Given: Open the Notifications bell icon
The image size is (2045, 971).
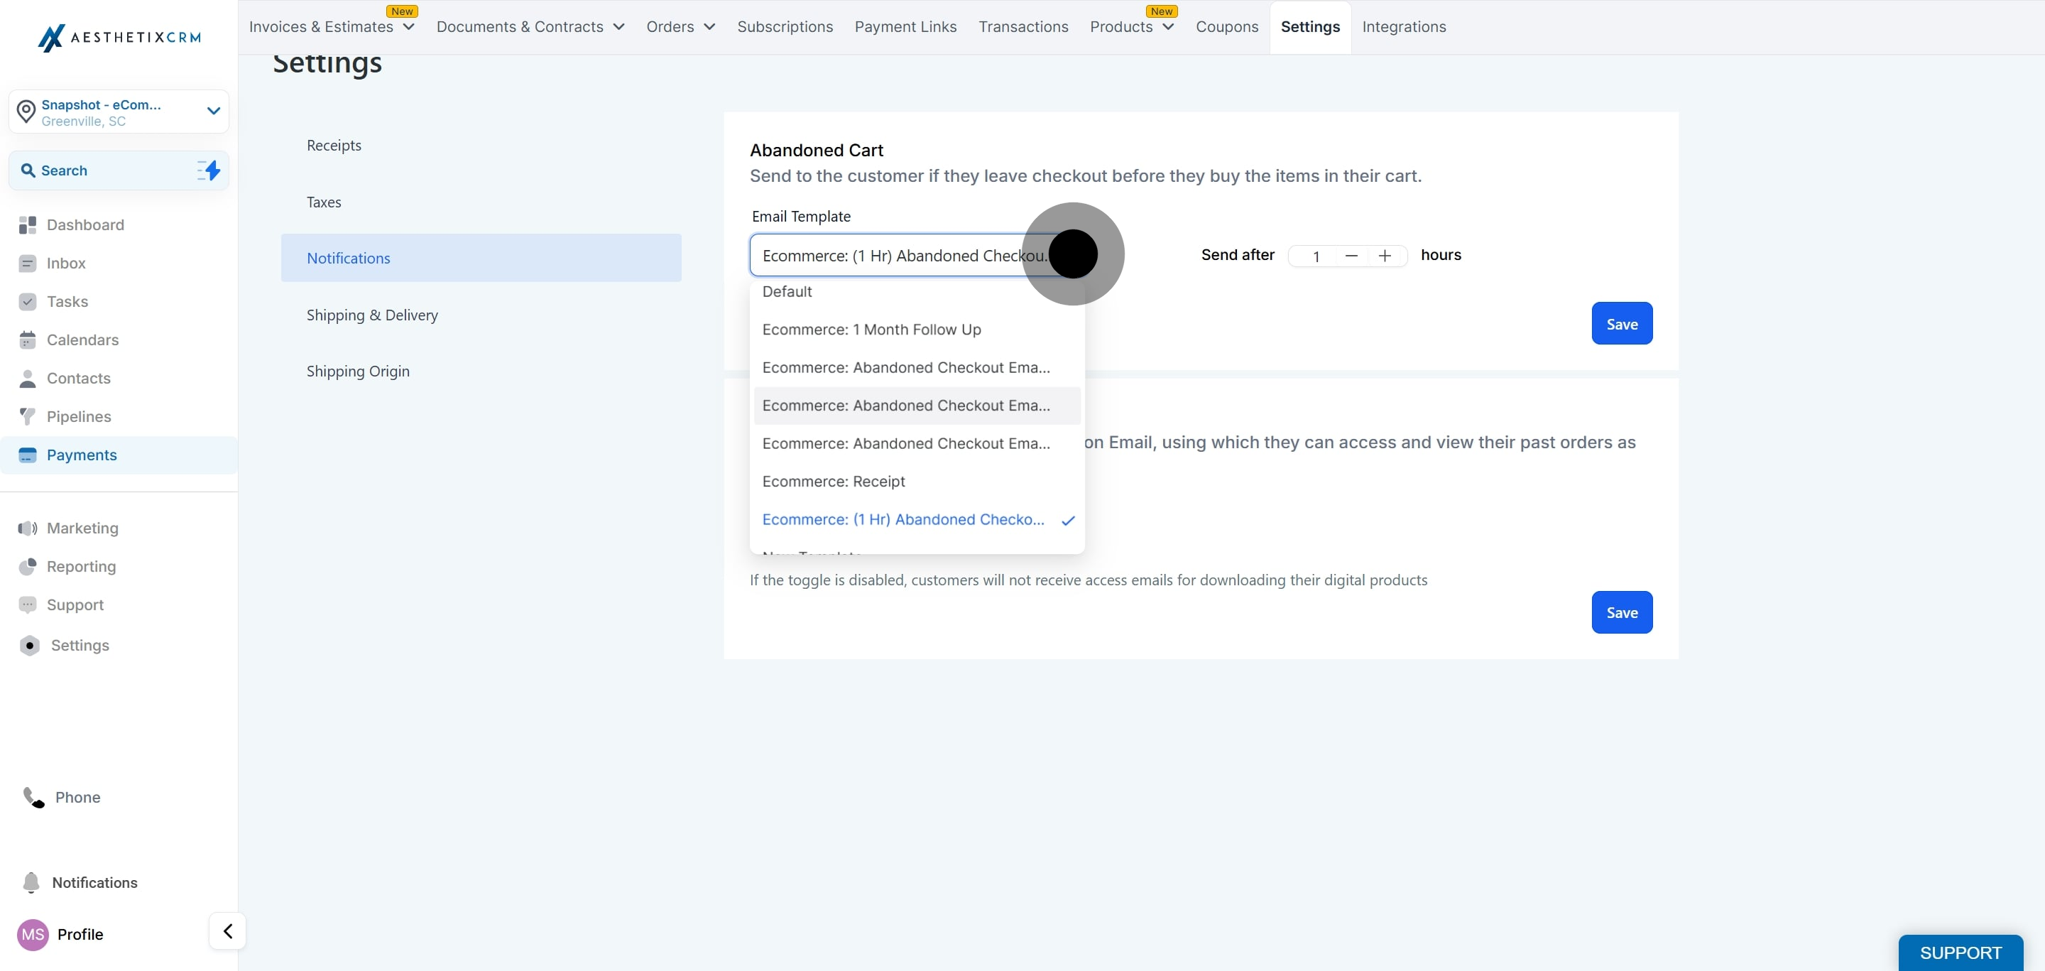Looking at the screenshot, I should click(31, 883).
